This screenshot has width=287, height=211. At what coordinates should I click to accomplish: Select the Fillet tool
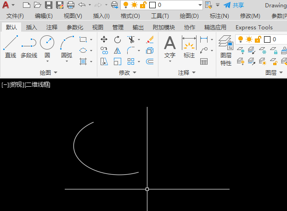point(131,50)
